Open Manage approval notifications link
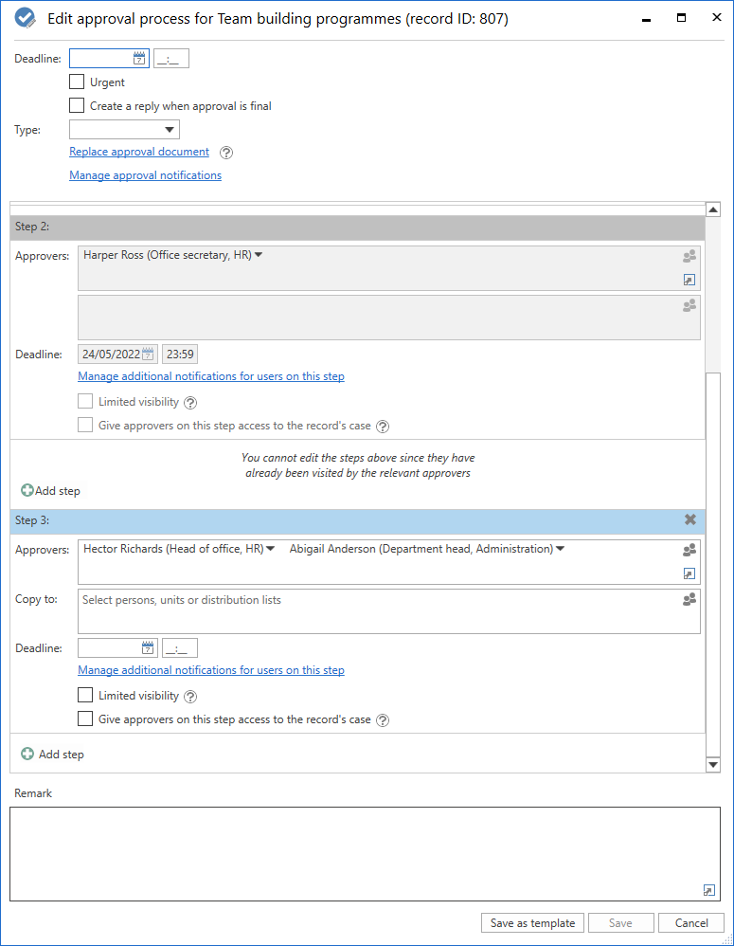Viewport: 734px width, 946px height. click(x=145, y=175)
